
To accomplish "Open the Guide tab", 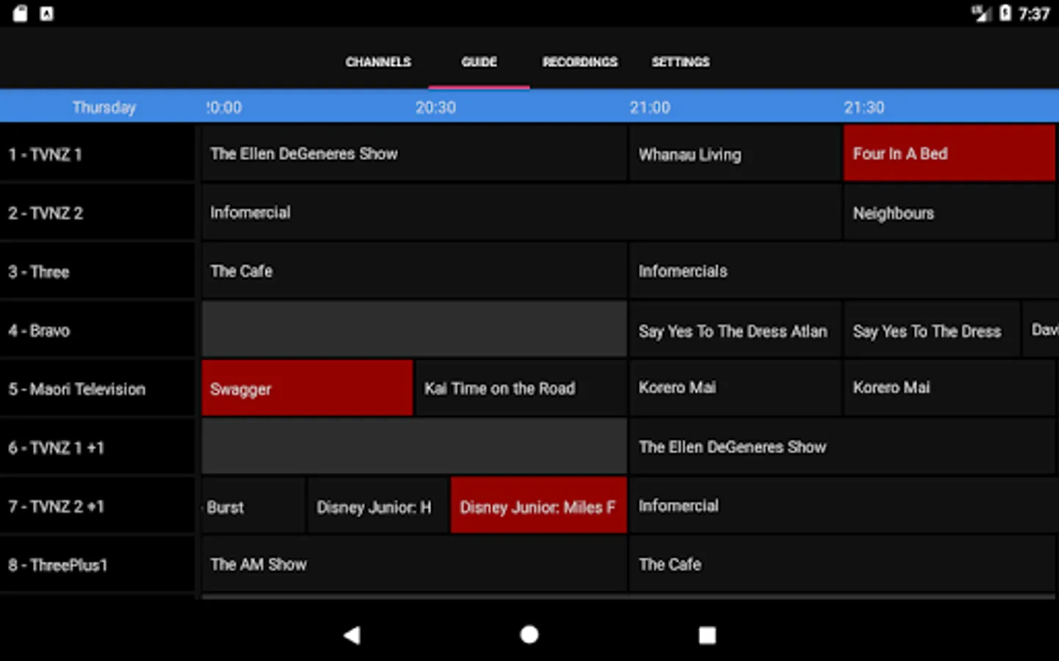I will click(x=479, y=62).
